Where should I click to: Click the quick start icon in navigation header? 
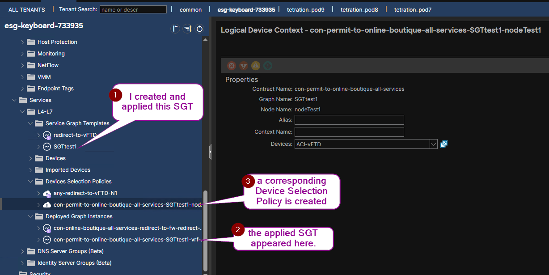176,29
